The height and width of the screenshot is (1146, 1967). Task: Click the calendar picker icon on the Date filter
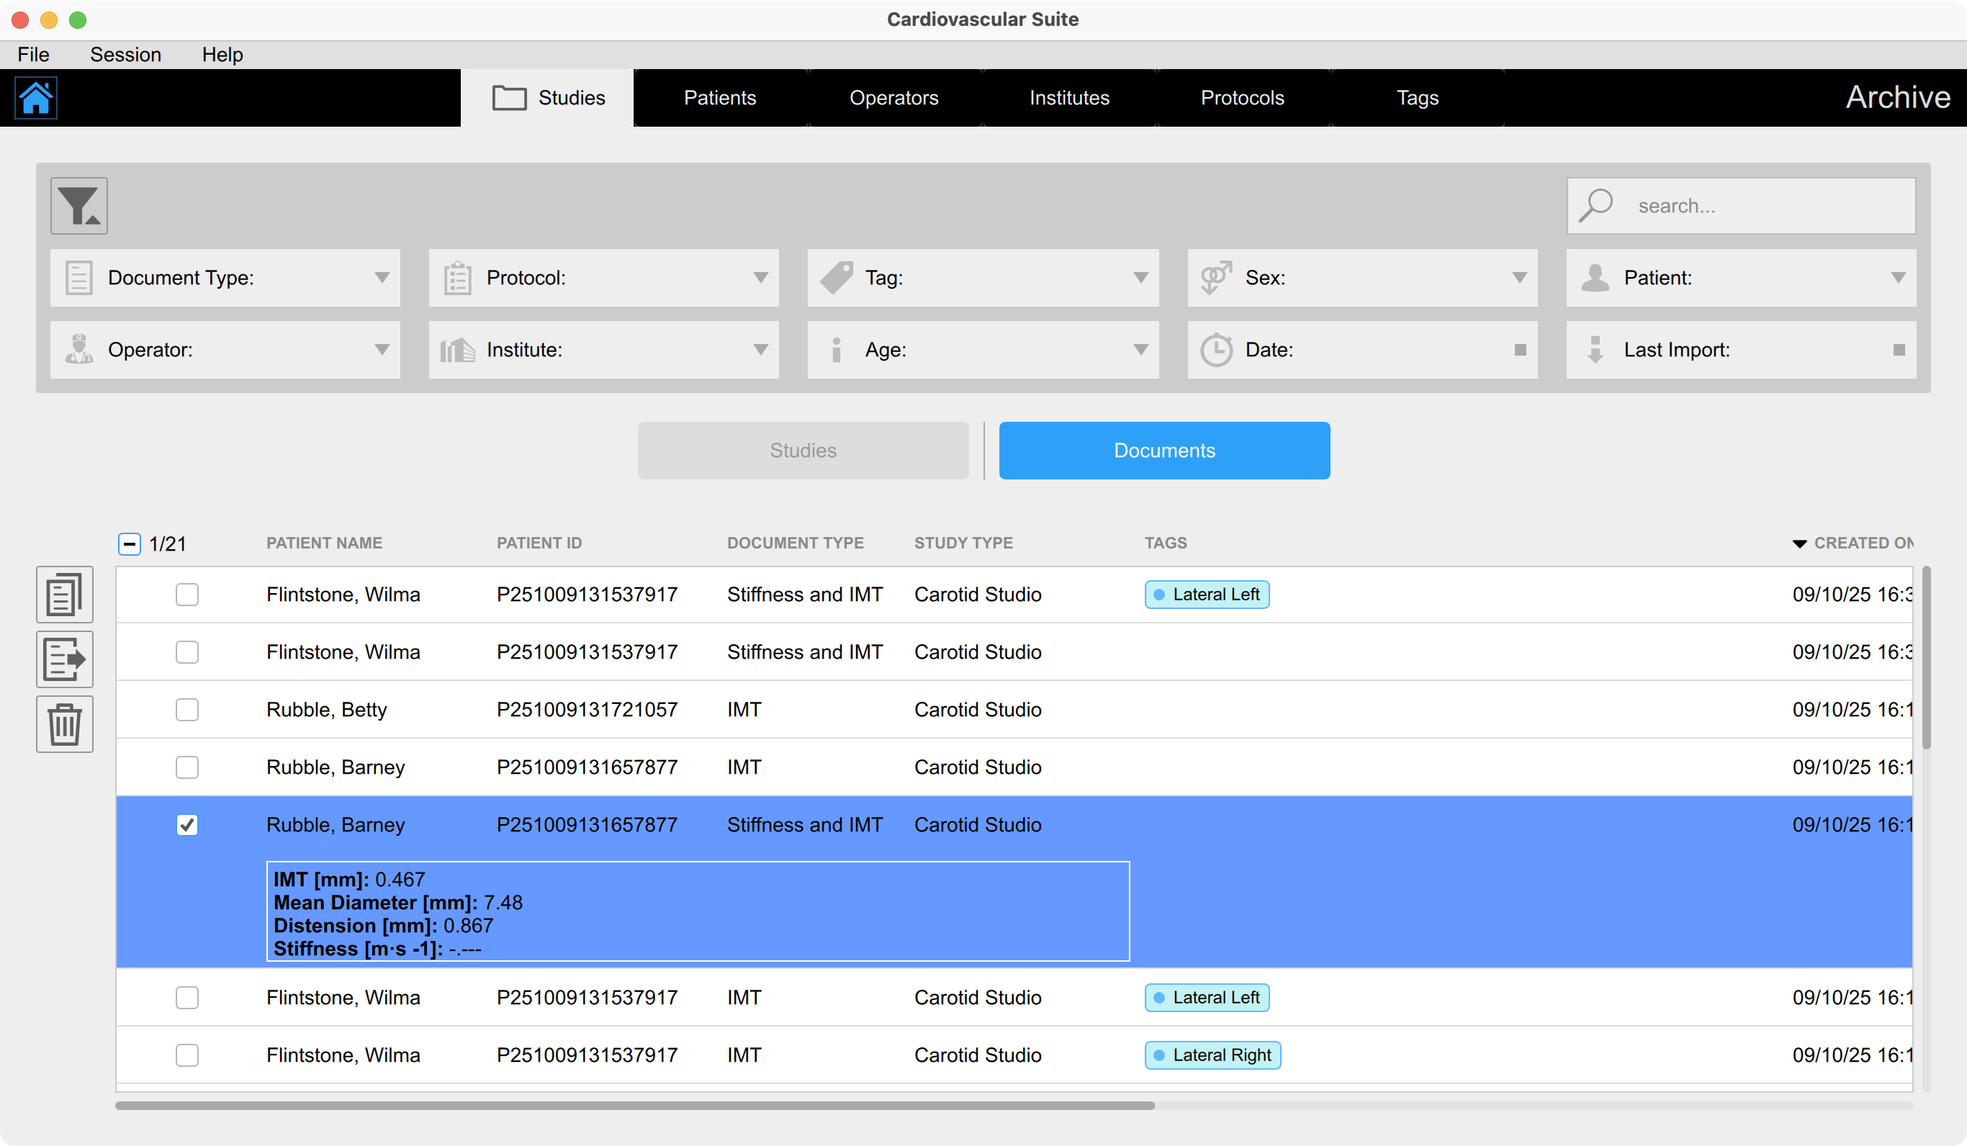click(1519, 350)
